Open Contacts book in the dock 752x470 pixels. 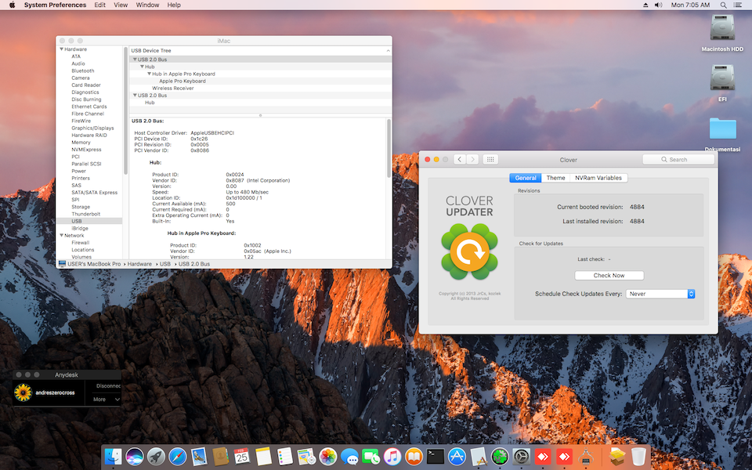click(x=220, y=457)
